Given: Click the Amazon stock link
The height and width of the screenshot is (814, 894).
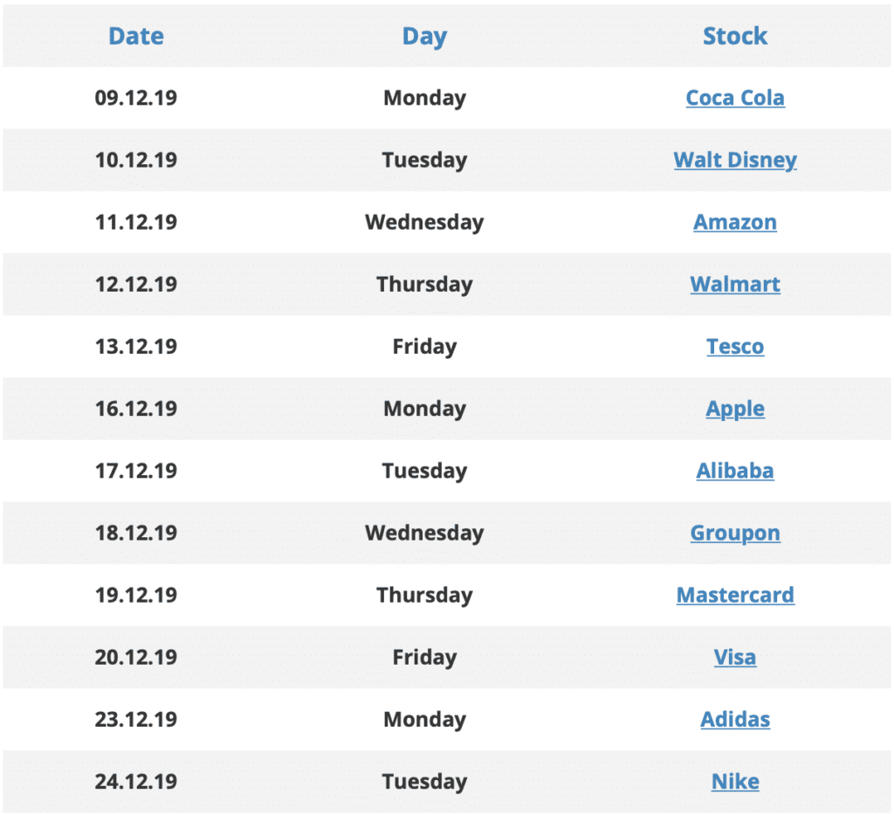Looking at the screenshot, I should click(735, 222).
